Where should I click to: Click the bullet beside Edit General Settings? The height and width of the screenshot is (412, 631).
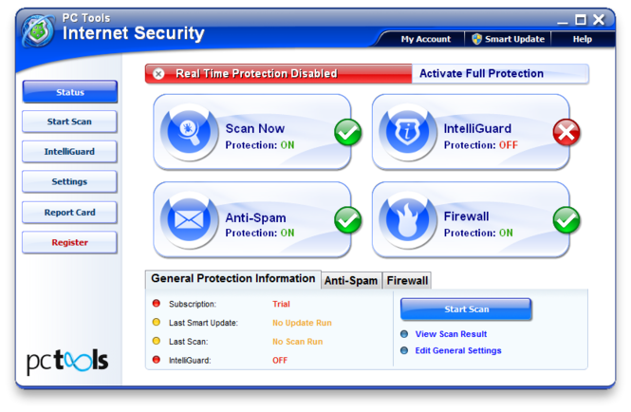coord(404,350)
